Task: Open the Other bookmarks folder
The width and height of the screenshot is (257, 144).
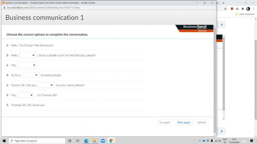Action: [245, 14]
